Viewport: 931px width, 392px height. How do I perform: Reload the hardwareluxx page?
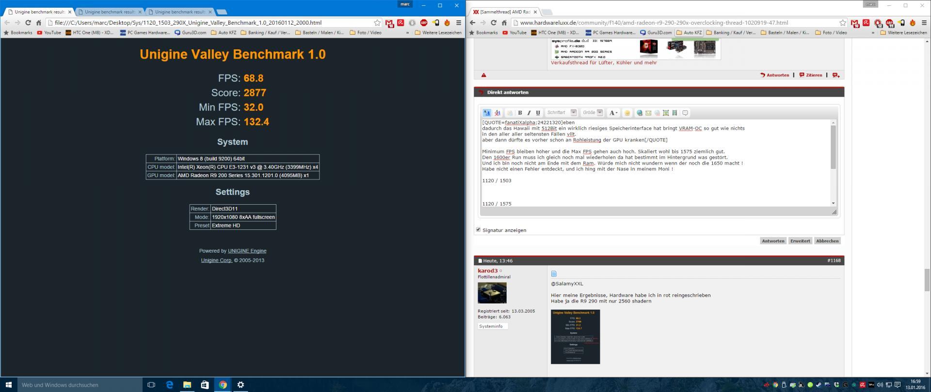494,23
